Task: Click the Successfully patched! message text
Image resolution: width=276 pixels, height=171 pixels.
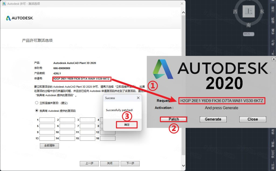Action: pos(119,110)
